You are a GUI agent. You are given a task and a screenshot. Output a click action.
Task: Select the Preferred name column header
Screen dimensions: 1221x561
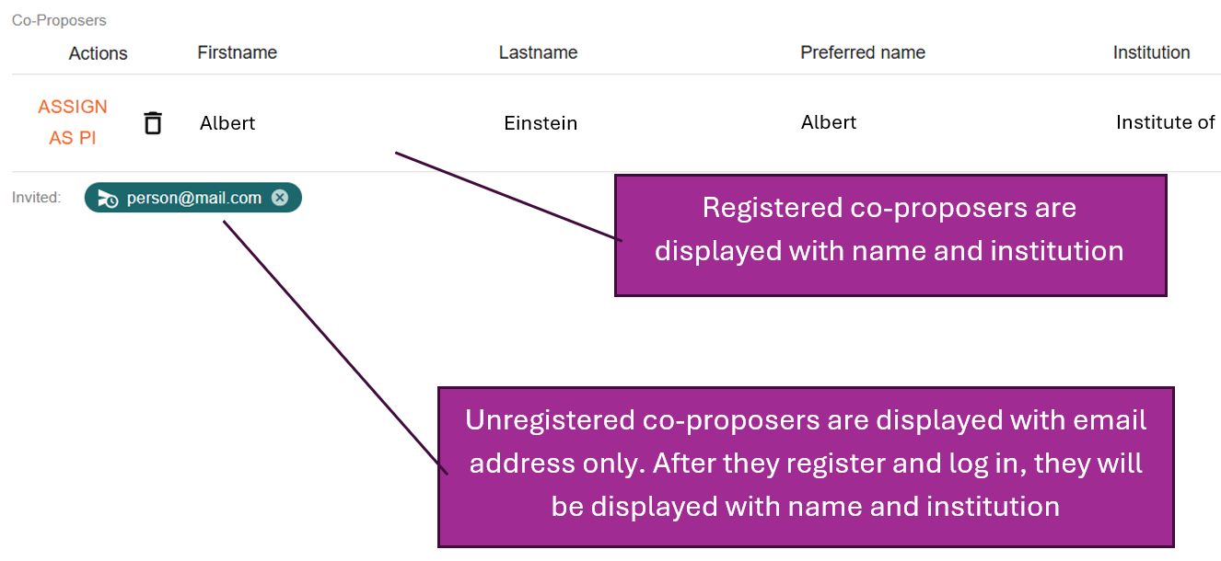coord(862,52)
